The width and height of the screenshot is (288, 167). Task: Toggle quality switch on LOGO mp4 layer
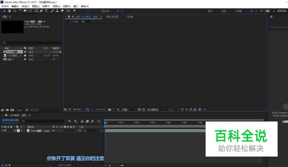[60, 131]
